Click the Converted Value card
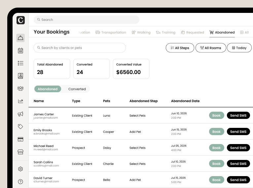The height and width of the screenshot is (188, 253). click(x=131, y=69)
